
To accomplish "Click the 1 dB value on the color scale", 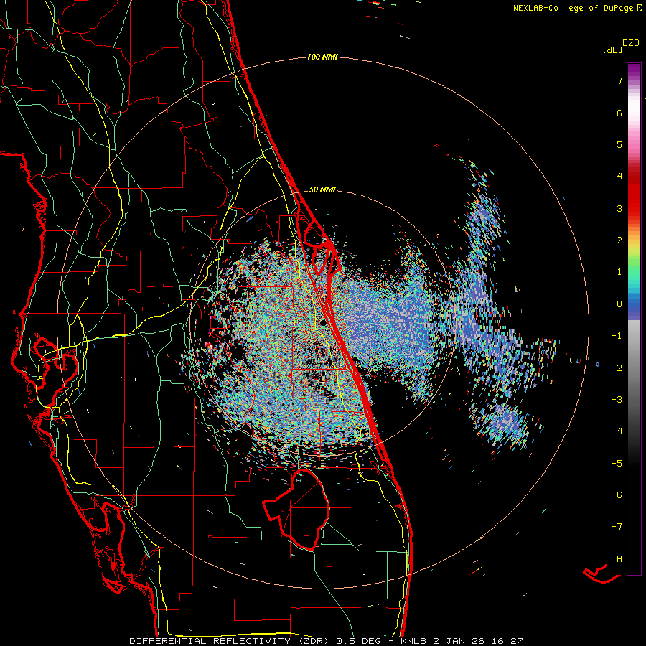I will point(619,272).
